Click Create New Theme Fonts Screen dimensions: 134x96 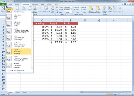point(18,71)
